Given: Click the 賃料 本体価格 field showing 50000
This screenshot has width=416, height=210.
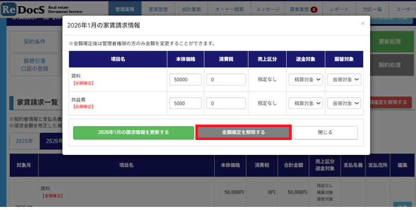Looking at the screenshot, I should (x=186, y=80).
